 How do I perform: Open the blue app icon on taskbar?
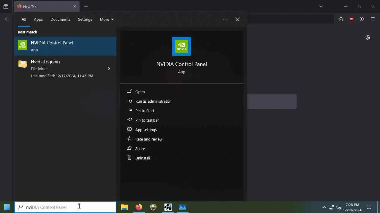pyautogui.click(x=182, y=207)
